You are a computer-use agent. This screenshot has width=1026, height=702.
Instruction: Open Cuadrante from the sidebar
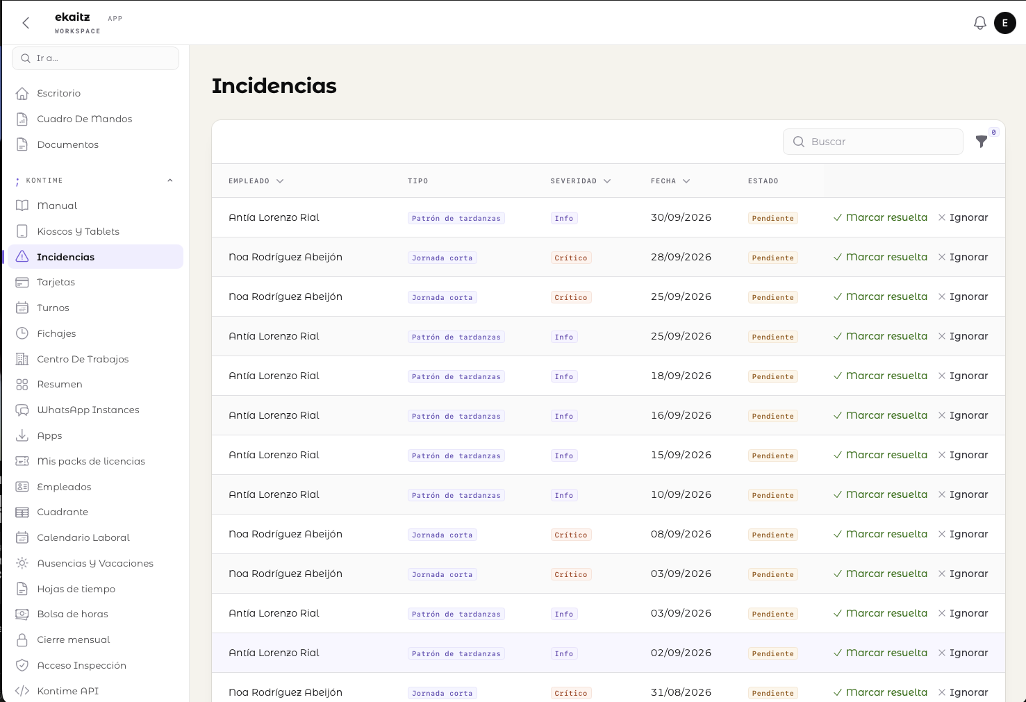96,512
